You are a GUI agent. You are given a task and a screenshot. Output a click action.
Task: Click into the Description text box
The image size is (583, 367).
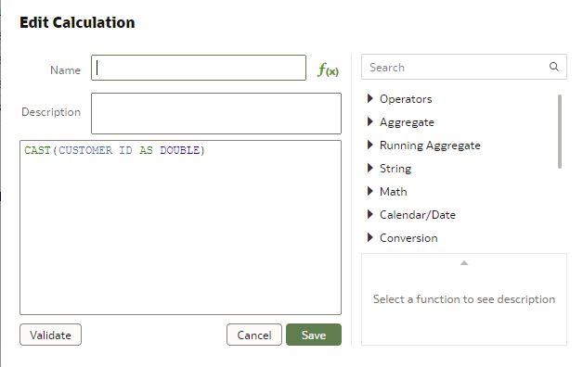point(216,113)
